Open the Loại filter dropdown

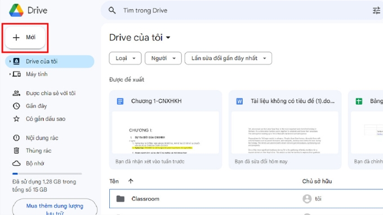125,59
